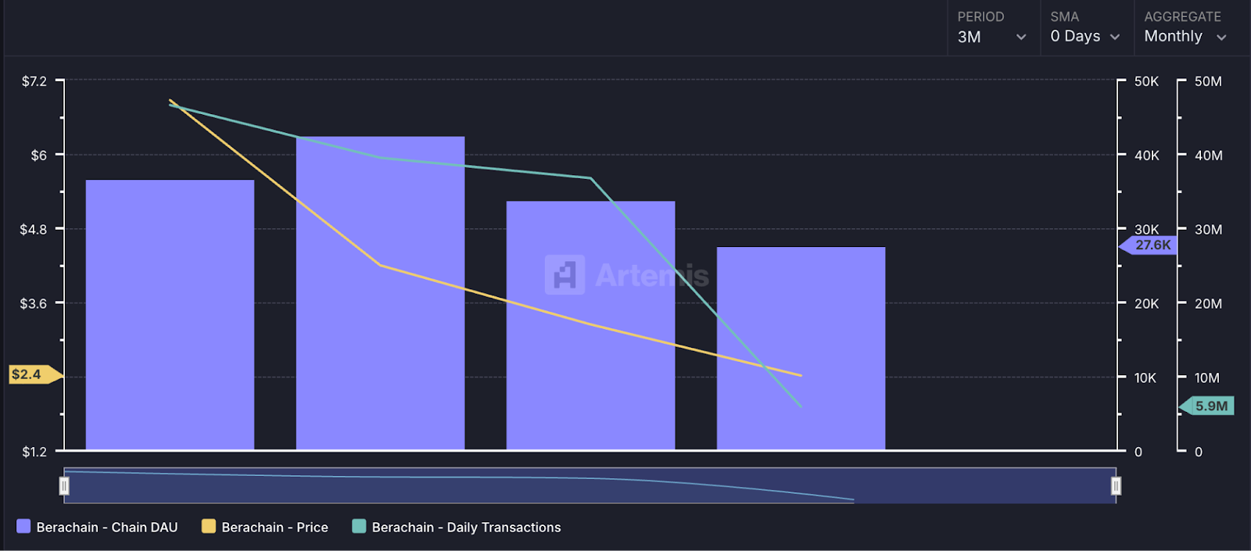
Task: Click the purple Chain DAU legend swatch
Action: pos(23,526)
